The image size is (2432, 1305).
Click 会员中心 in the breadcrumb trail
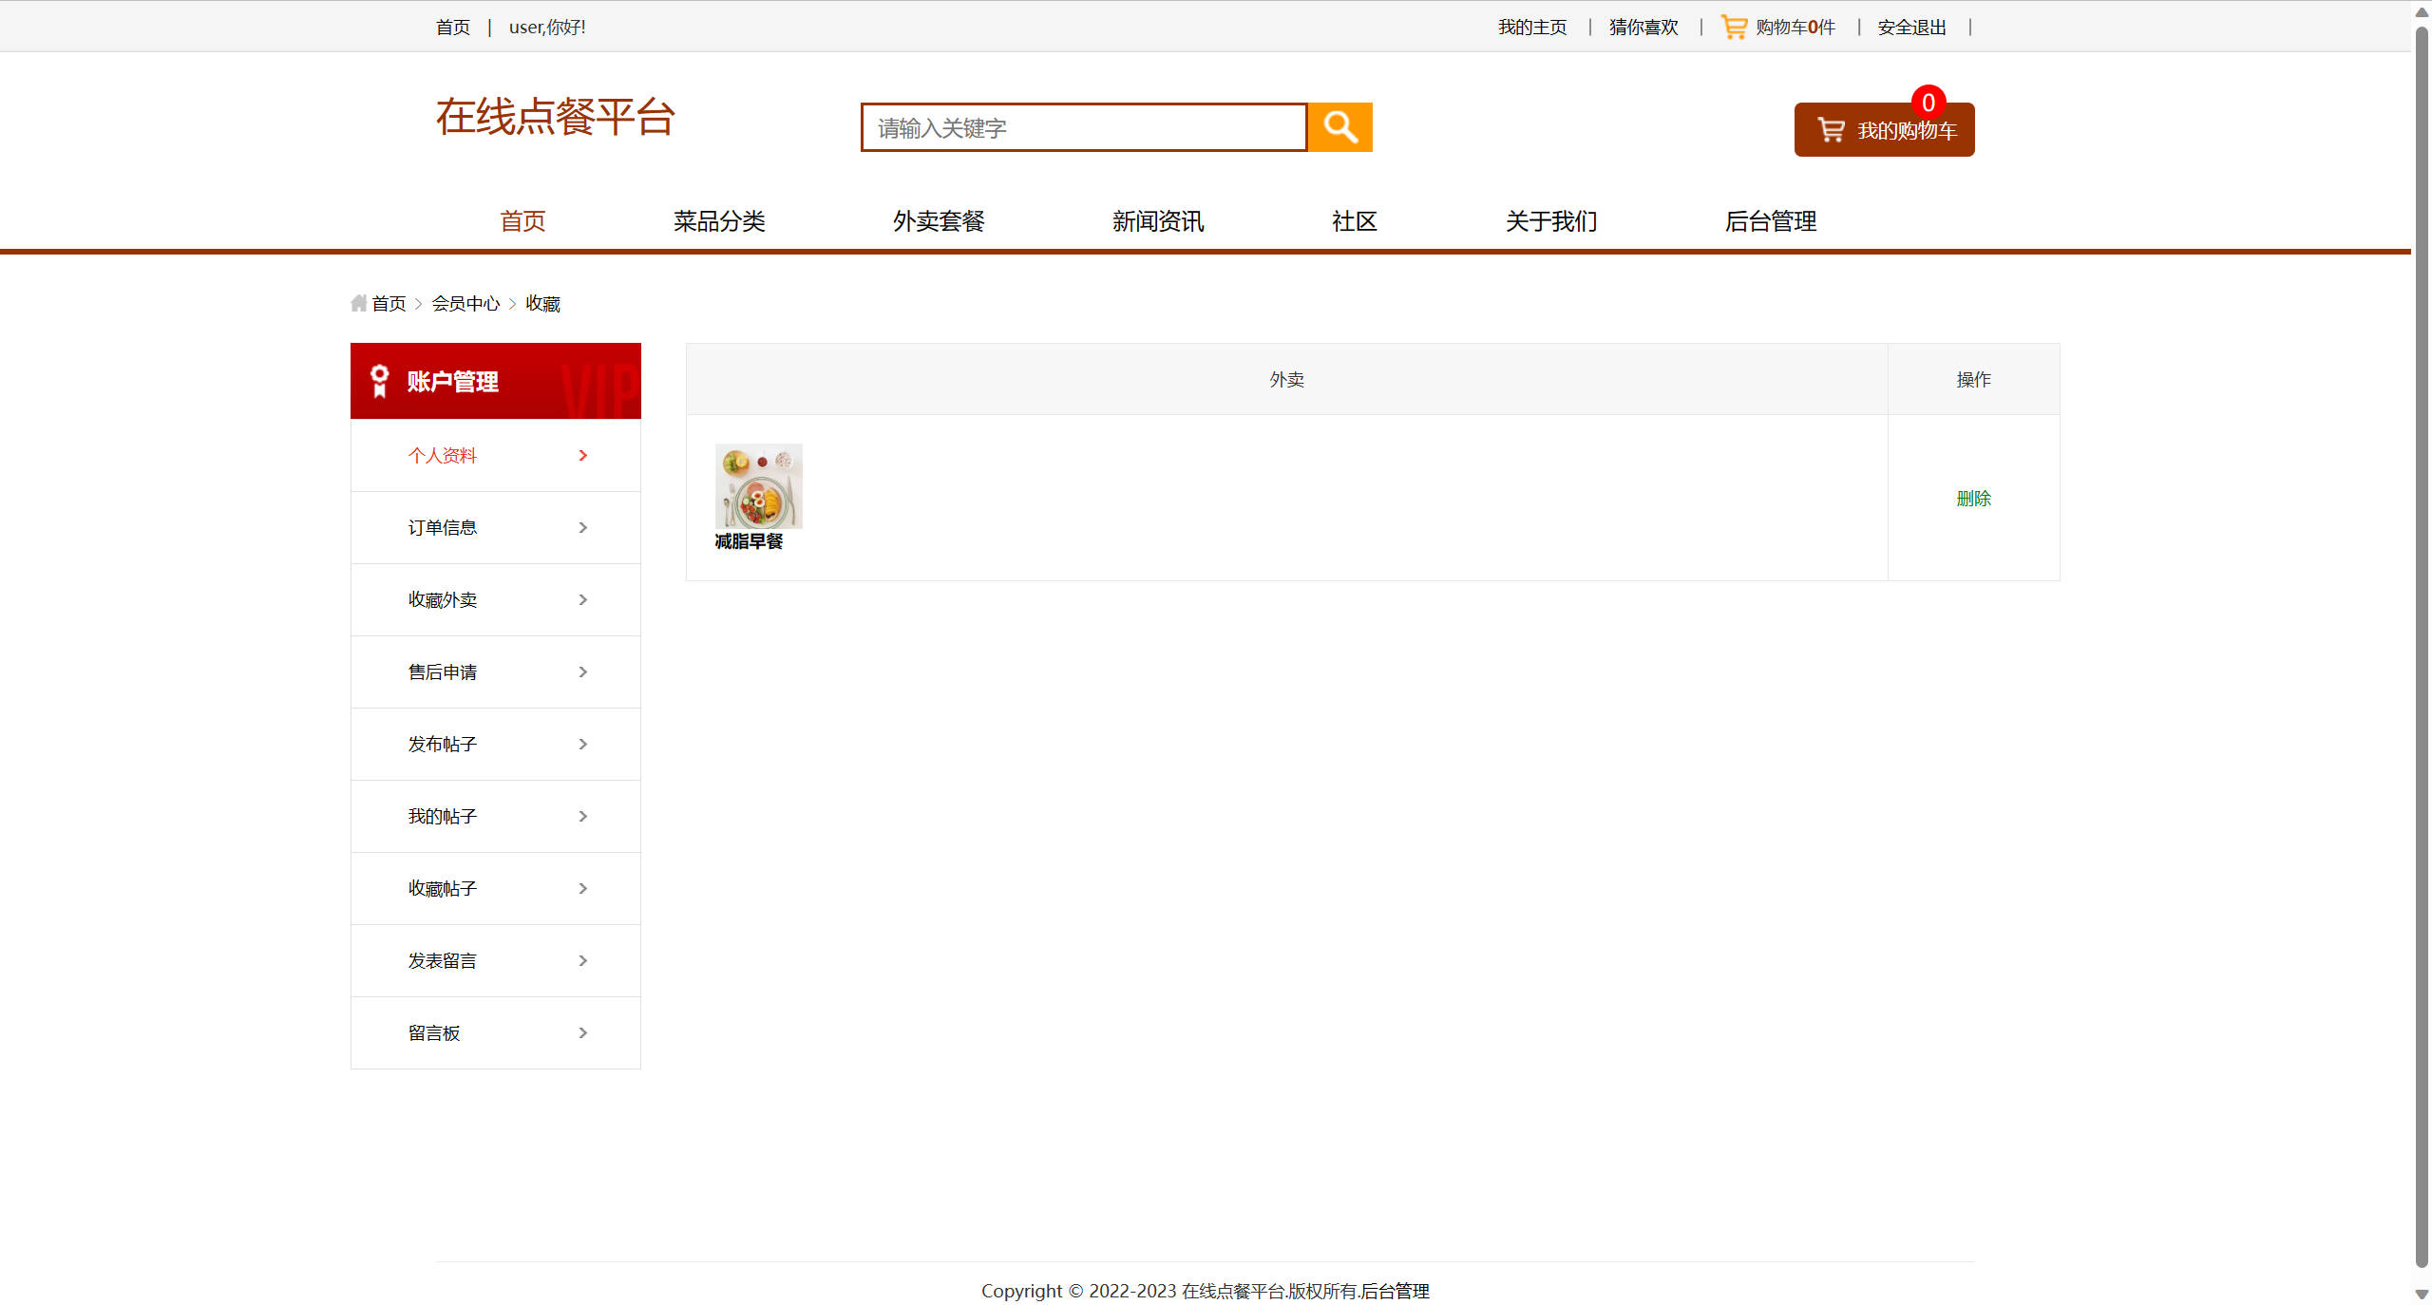tap(465, 302)
